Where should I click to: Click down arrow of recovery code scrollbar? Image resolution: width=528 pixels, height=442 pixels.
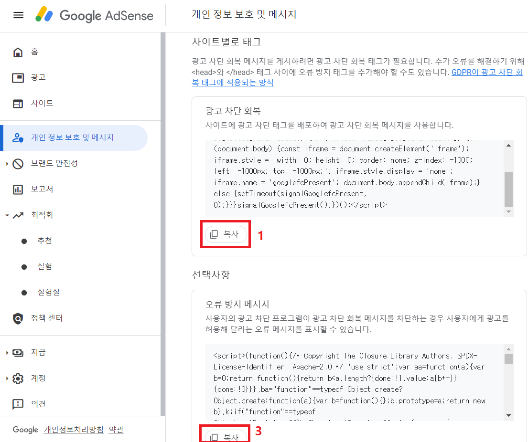click(x=508, y=212)
